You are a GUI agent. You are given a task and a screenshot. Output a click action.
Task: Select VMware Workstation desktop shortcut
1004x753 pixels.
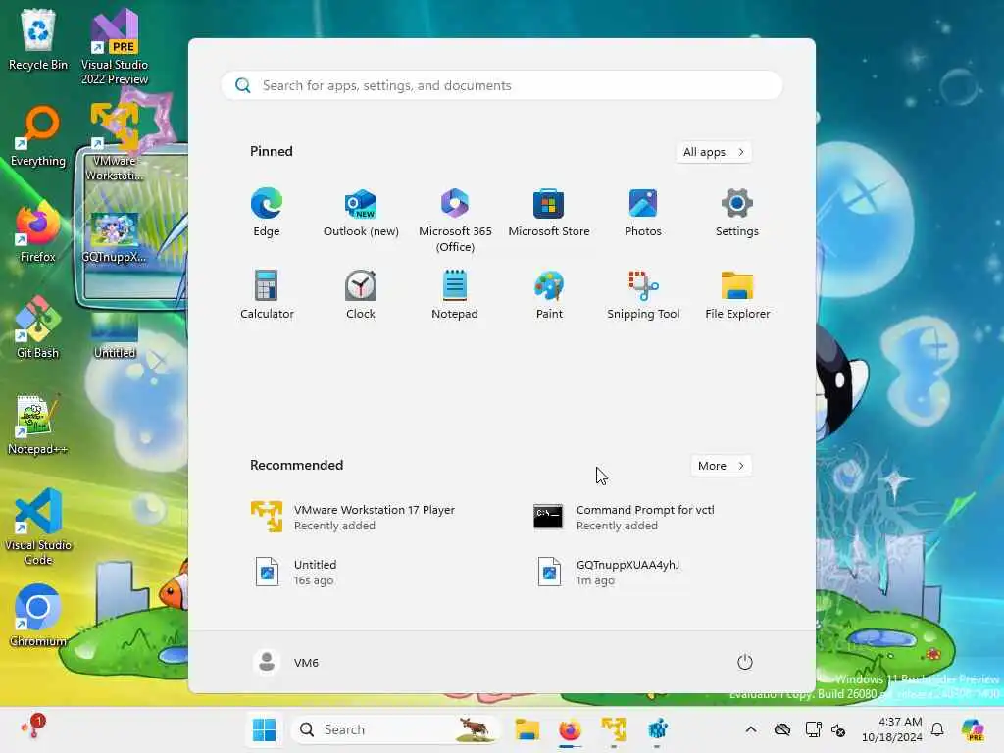point(115,142)
